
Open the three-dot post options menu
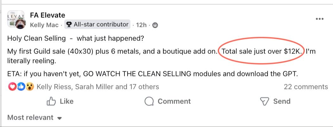[x=320, y=19]
